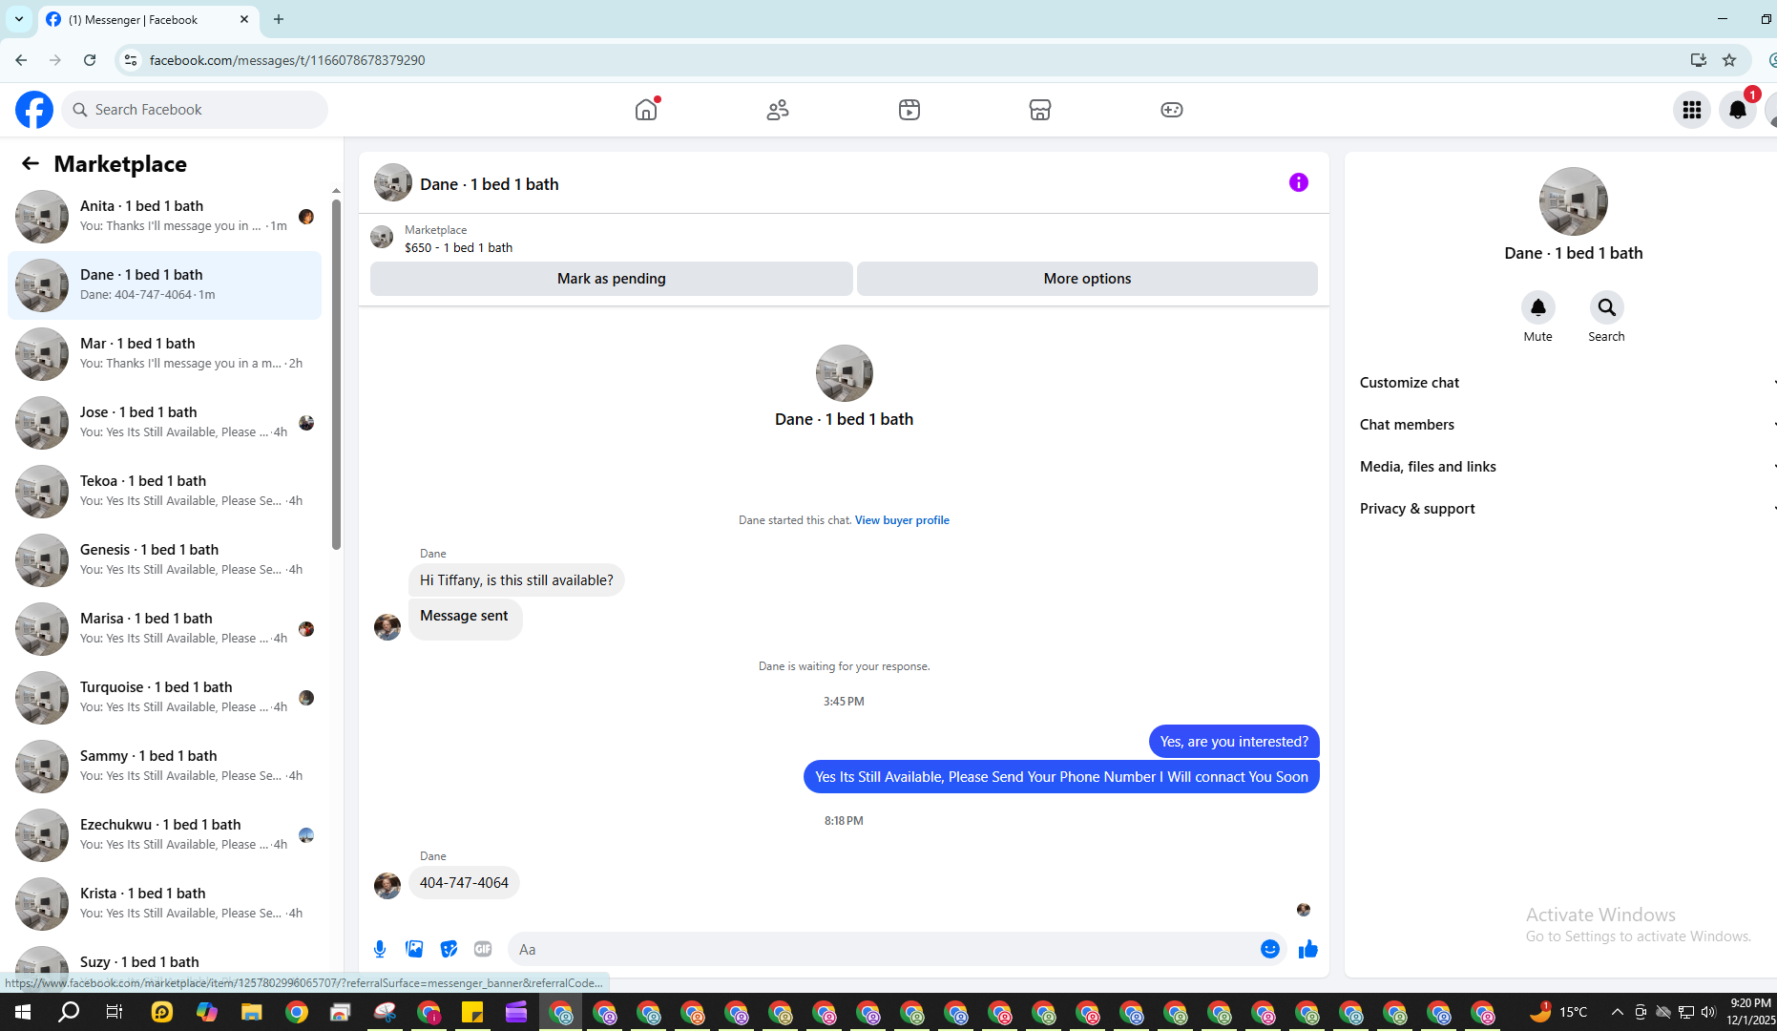The image size is (1777, 1031).
Task: Reload the page in browser
Action: (x=90, y=60)
